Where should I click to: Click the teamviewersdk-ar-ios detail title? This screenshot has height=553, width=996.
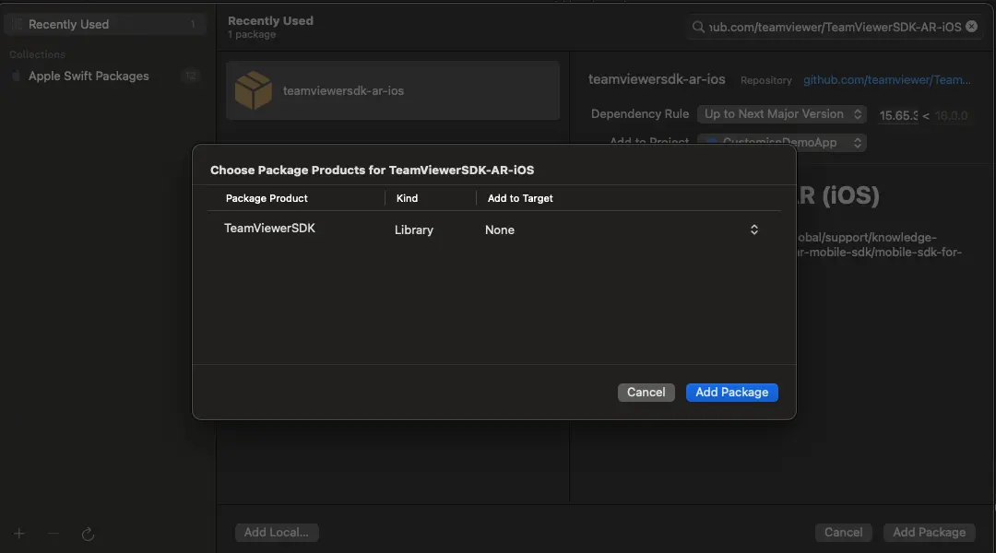click(x=657, y=79)
